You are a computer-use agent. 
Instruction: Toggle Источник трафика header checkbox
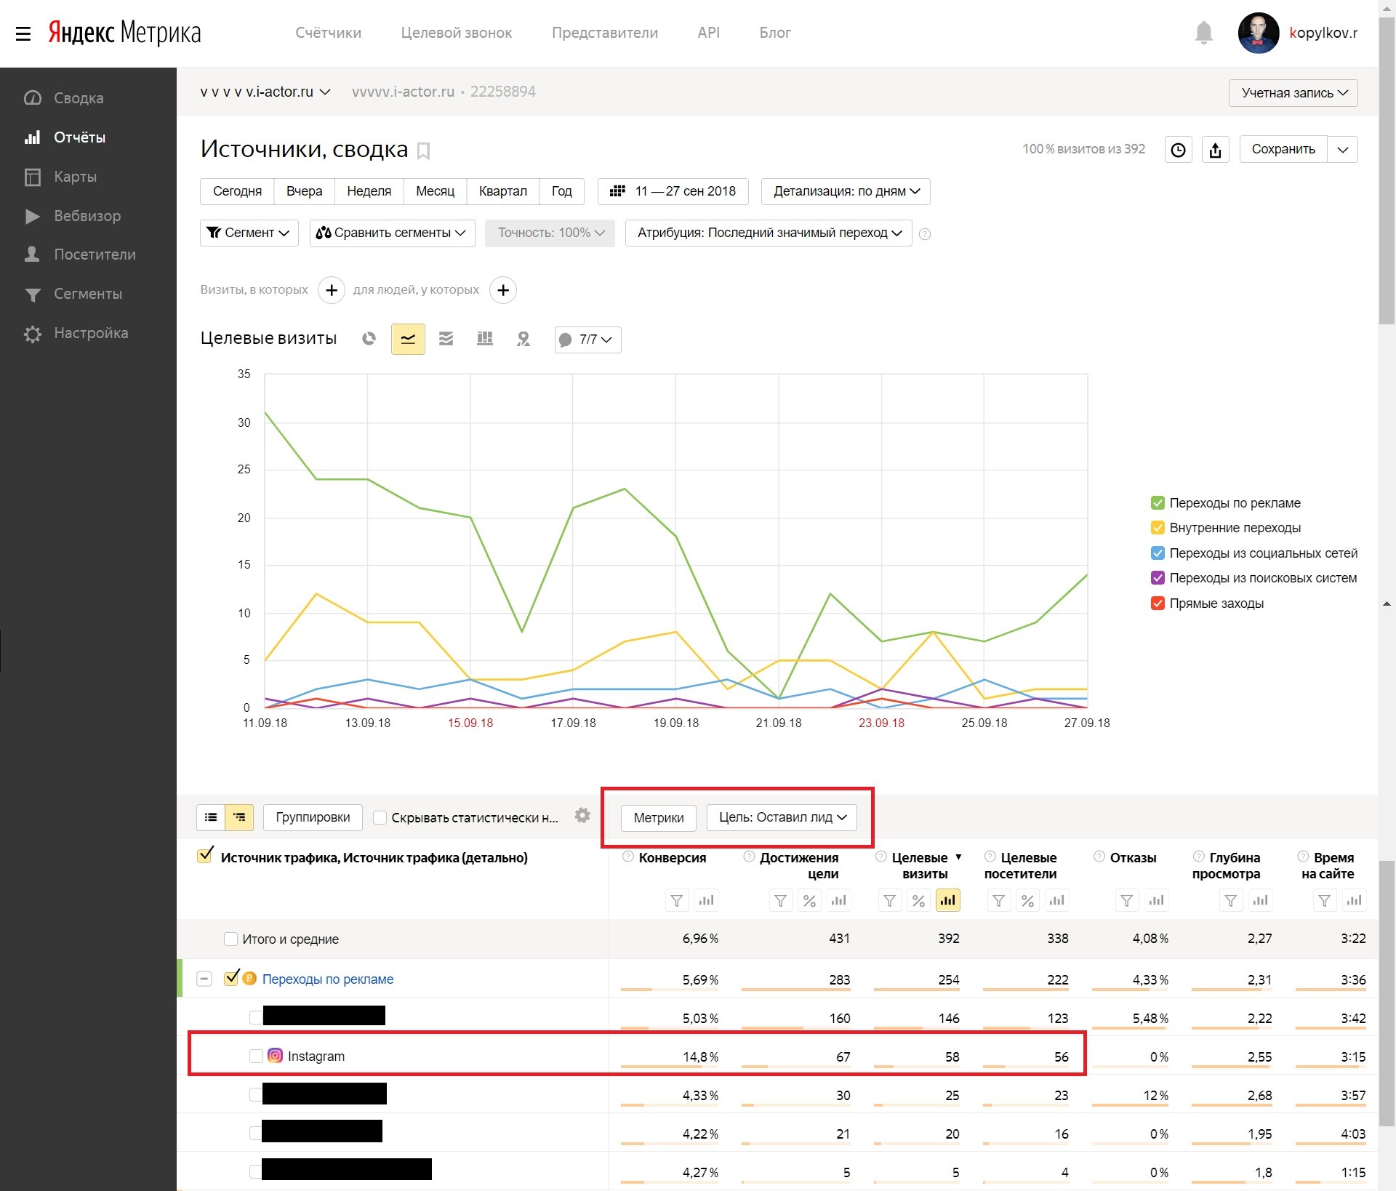click(x=205, y=855)
